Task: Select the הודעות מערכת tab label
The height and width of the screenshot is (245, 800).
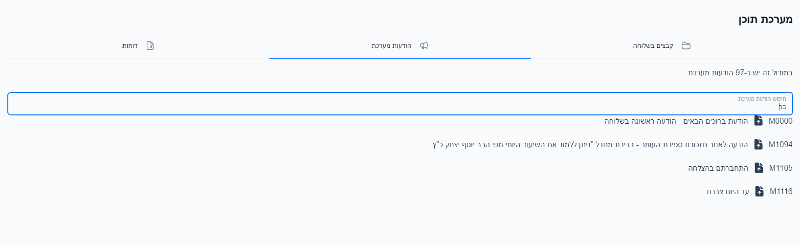Action: (x=391, y=46)
